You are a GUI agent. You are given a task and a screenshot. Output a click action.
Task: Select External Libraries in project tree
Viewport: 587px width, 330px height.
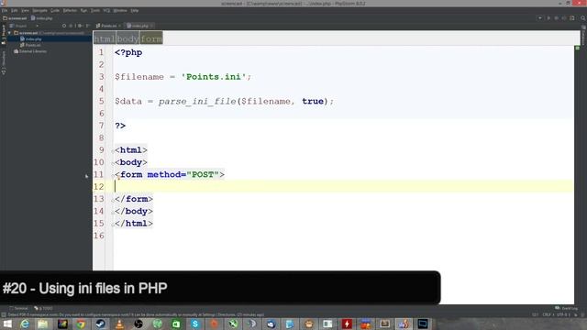[30, 51]
